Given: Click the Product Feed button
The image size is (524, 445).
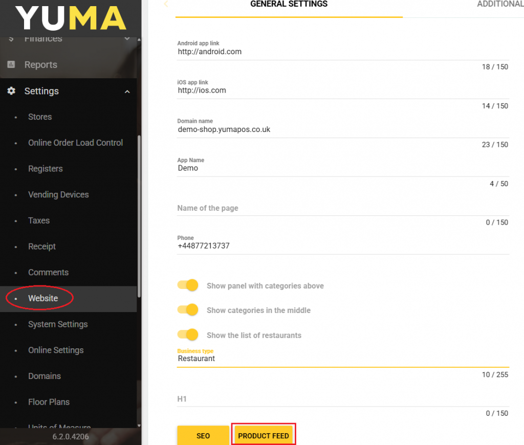Looking at the screenshot, I should 264,435.
